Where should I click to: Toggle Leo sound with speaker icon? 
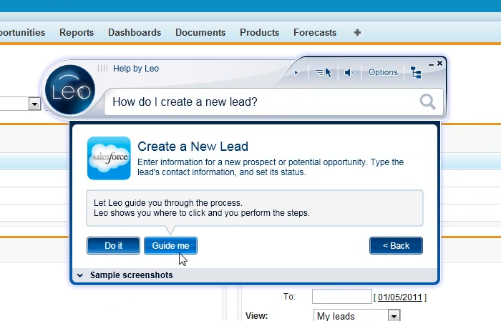click(349, 72)
